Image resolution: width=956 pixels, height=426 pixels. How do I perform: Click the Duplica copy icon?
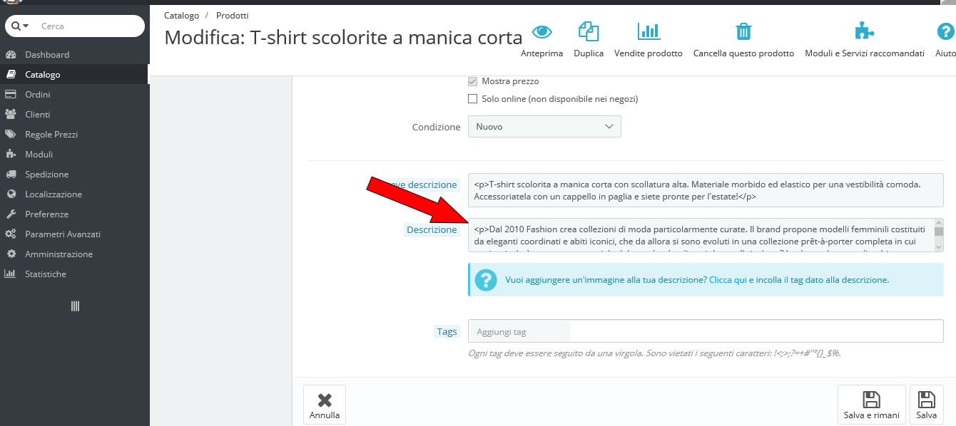589,31
